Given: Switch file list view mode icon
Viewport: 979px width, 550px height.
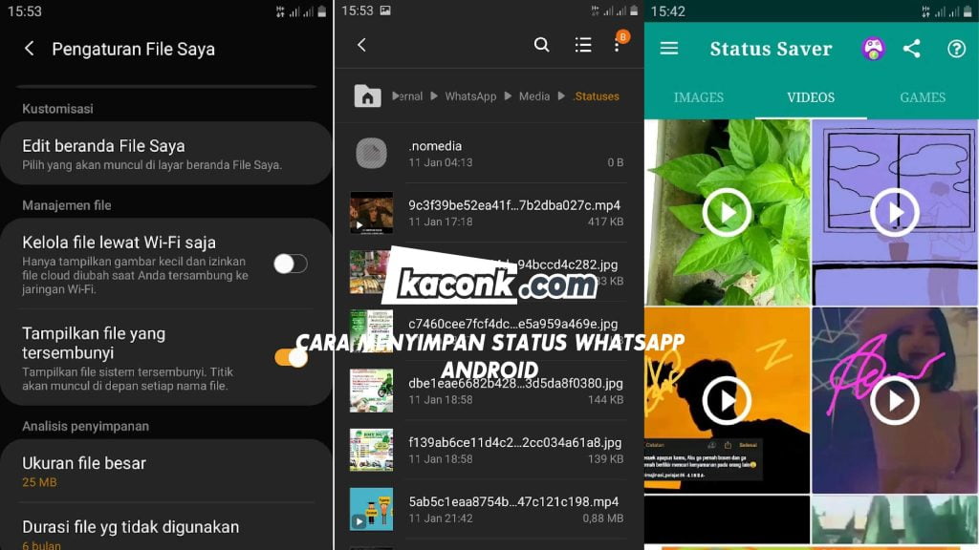Looking at the screenshot, I should 583,45.
